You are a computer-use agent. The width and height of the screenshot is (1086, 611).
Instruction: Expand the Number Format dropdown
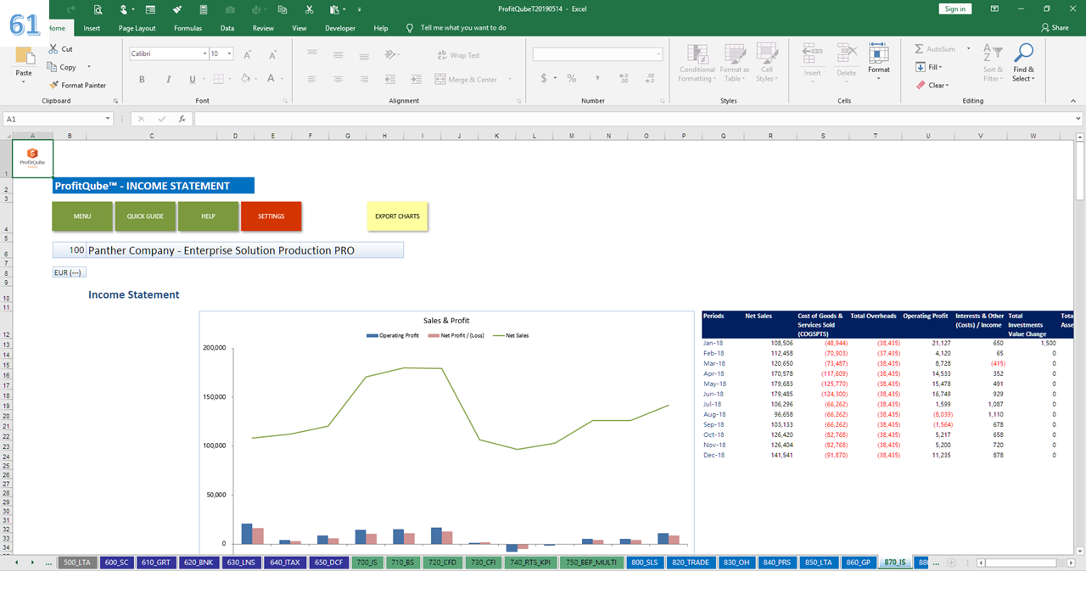point(658,54)
